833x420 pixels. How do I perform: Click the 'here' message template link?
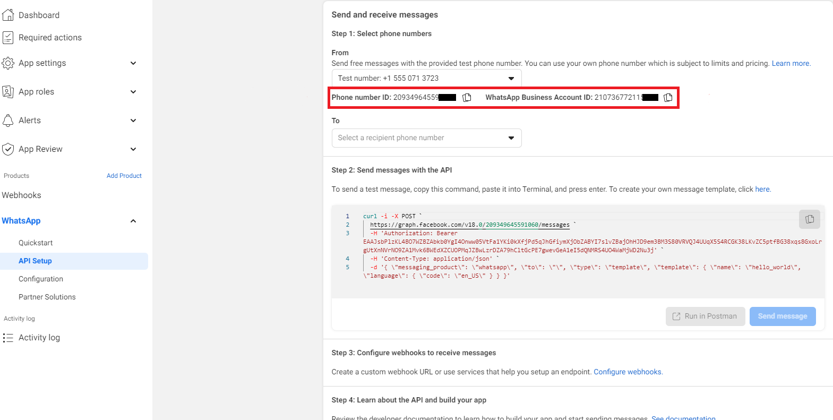click(762, 189)
